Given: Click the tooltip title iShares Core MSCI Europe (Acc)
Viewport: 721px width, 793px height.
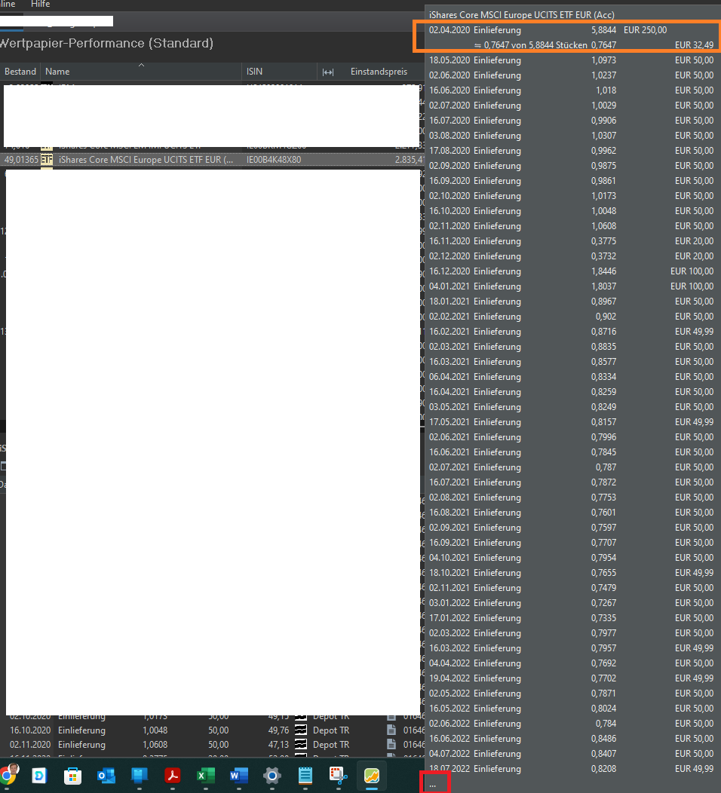Looking at the screenshot, I should pyautogui.click(x=522, y=15).
